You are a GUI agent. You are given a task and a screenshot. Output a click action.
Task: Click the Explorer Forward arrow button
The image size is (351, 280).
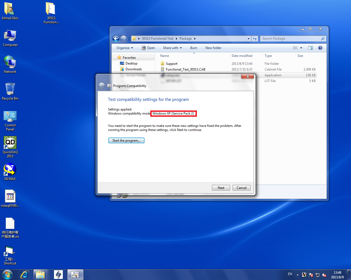coord(123,39)
